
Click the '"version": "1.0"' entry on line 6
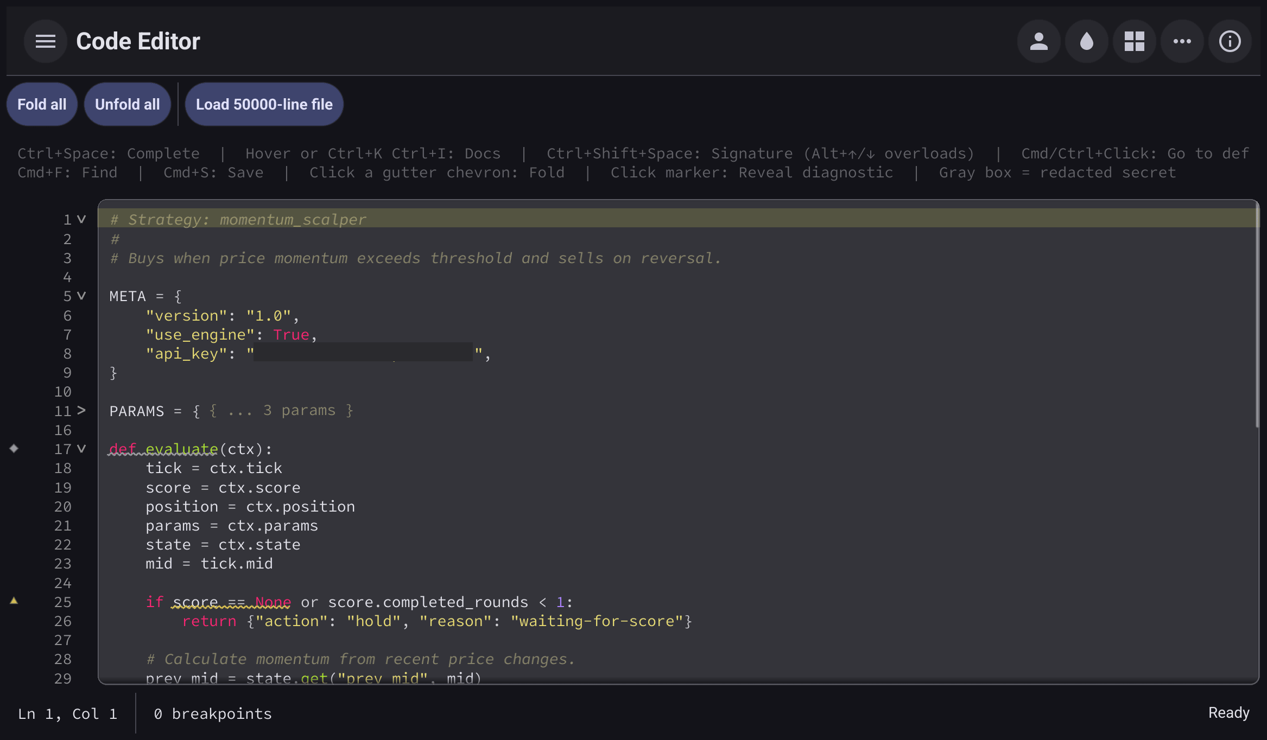[x=223, y=316]
